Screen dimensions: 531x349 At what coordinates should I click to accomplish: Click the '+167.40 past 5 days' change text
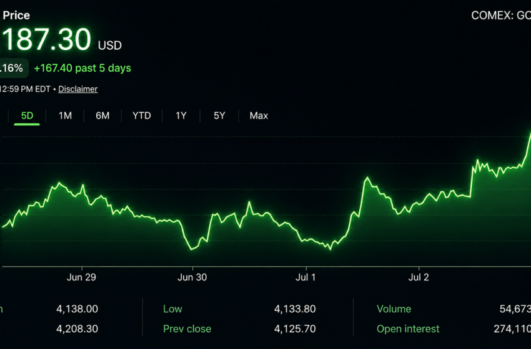82,69
